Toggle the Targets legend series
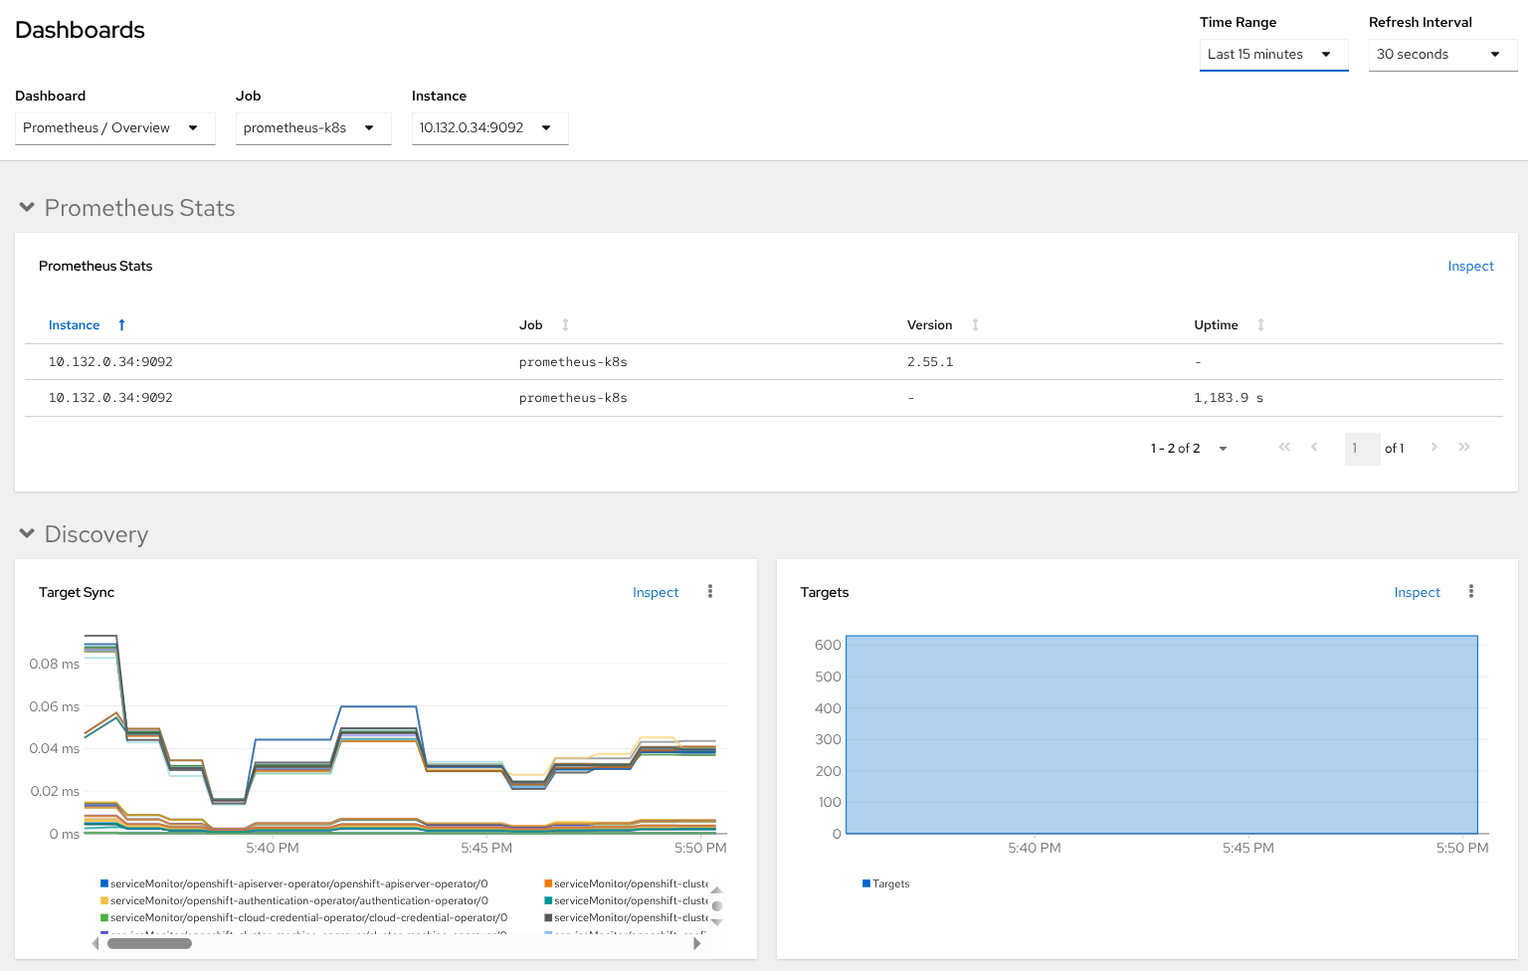 [886, 884]
